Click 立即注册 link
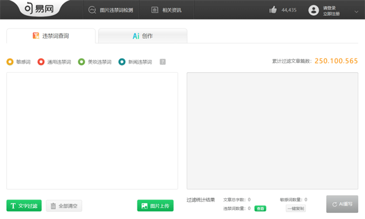Image resolution: width=365 pixels, height=219 pixels. pos(331,14)
